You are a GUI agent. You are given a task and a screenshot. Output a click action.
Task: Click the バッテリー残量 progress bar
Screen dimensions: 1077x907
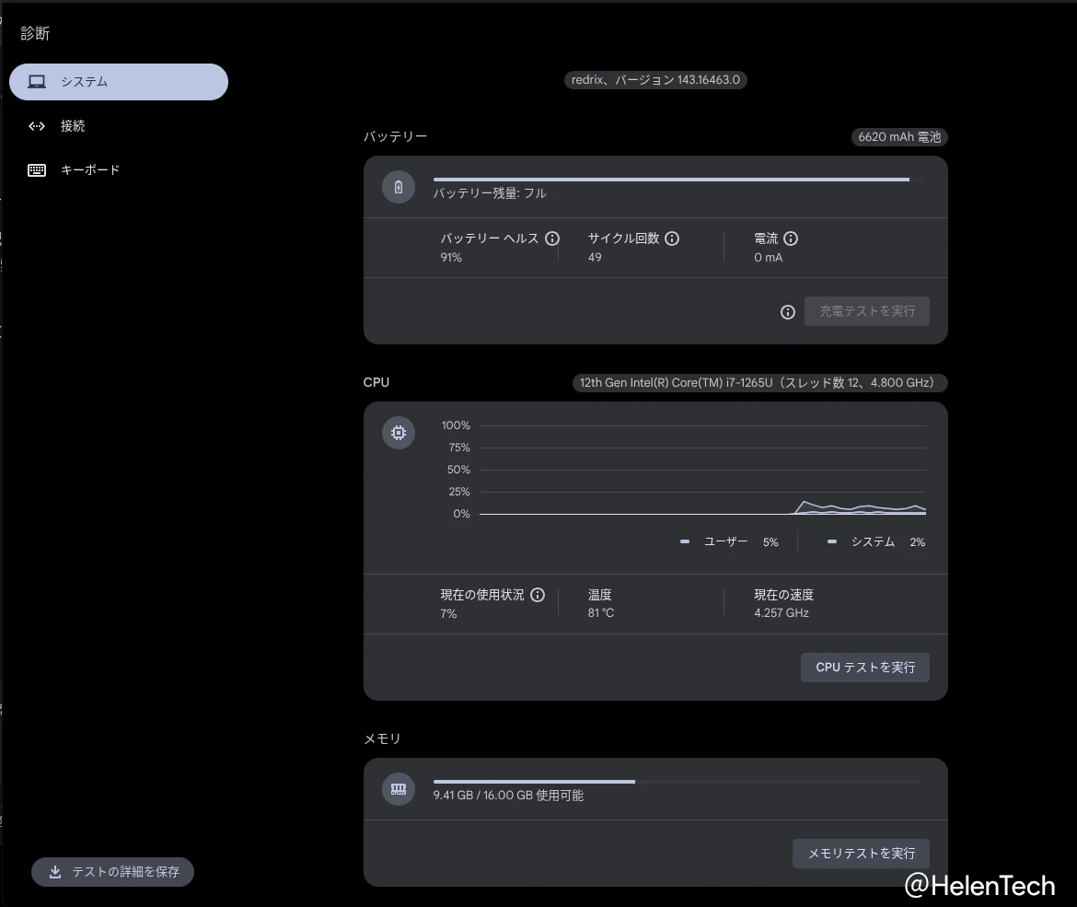(x=671, y=180)
